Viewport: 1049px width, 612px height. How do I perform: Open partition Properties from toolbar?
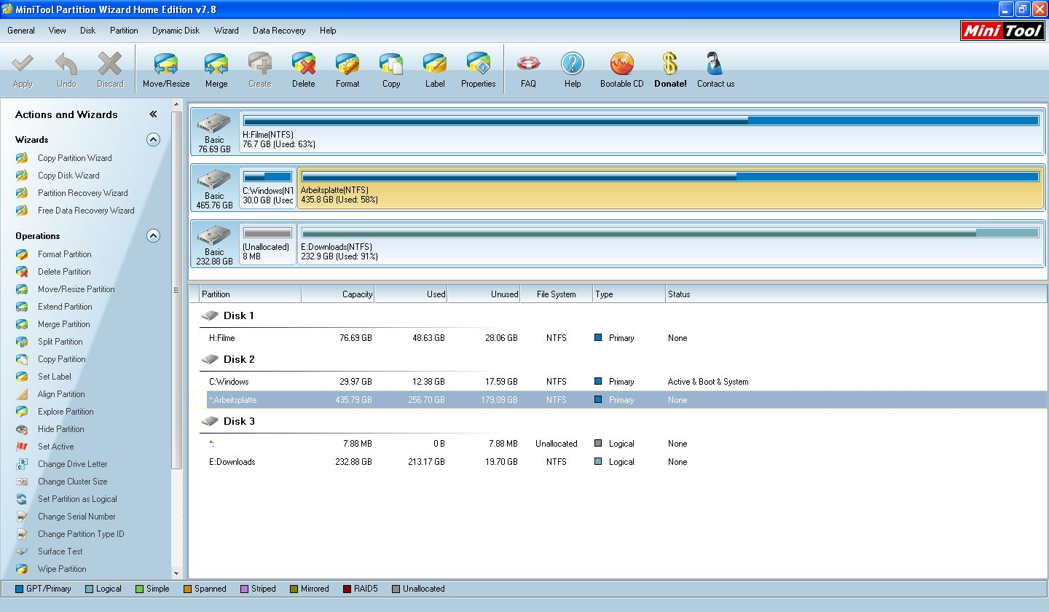[479, 70]
